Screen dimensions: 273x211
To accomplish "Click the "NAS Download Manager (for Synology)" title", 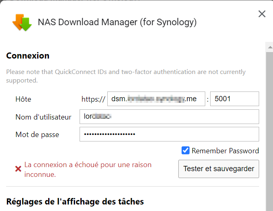I will tap(117, 22).
